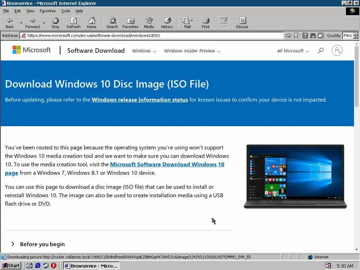Click the sign-in account avatar icon
Viewport: 360px width, 270px height.
(337, 50)
